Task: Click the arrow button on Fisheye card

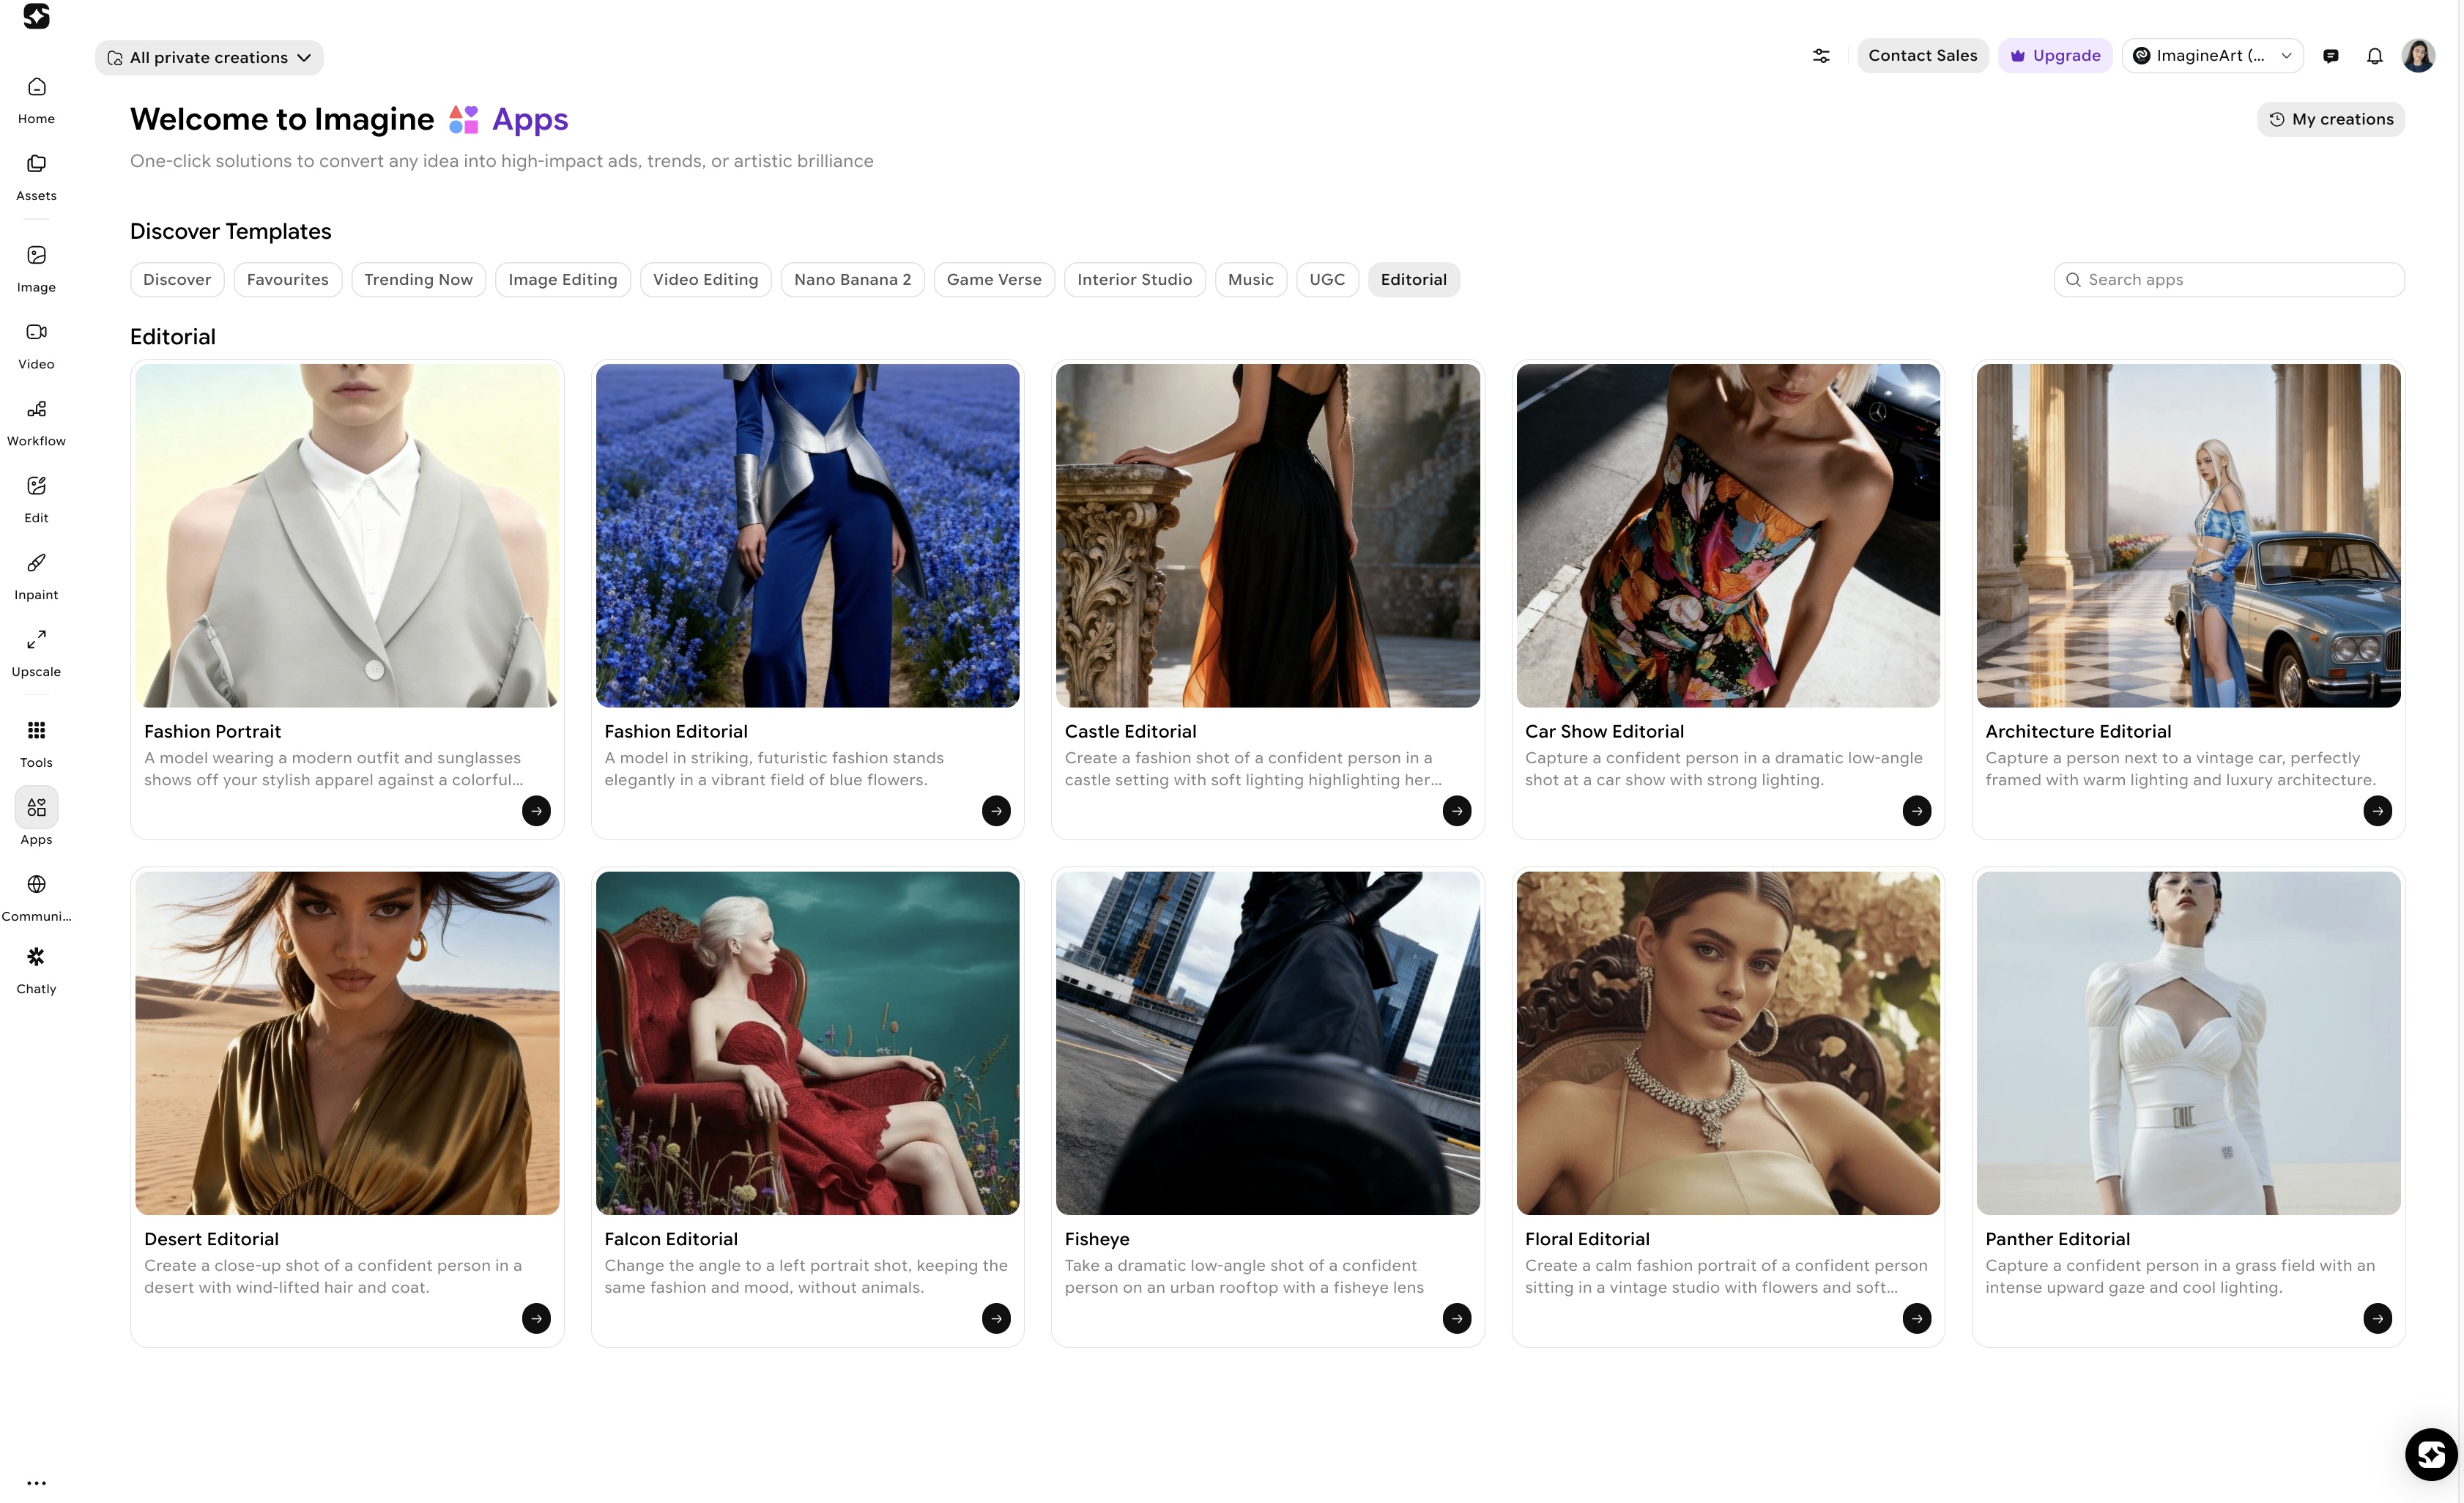Action: [1456, 1318]
